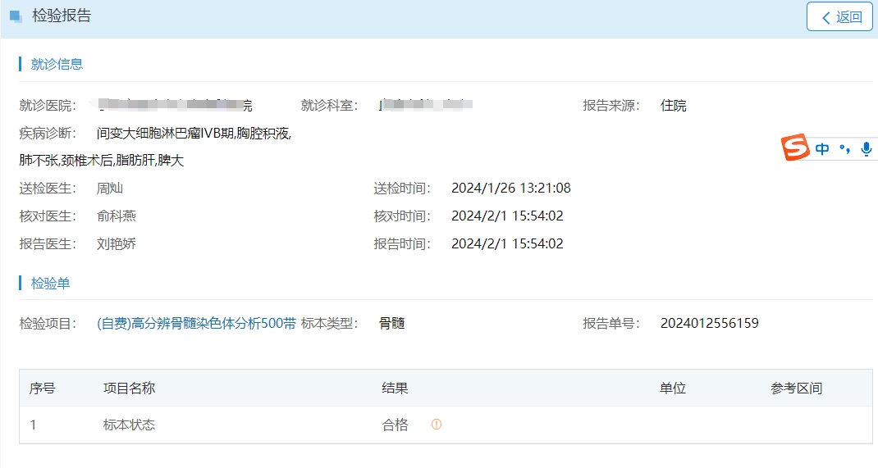Click the 报告医生 label
878x468 pixels.
pos(48,243)
